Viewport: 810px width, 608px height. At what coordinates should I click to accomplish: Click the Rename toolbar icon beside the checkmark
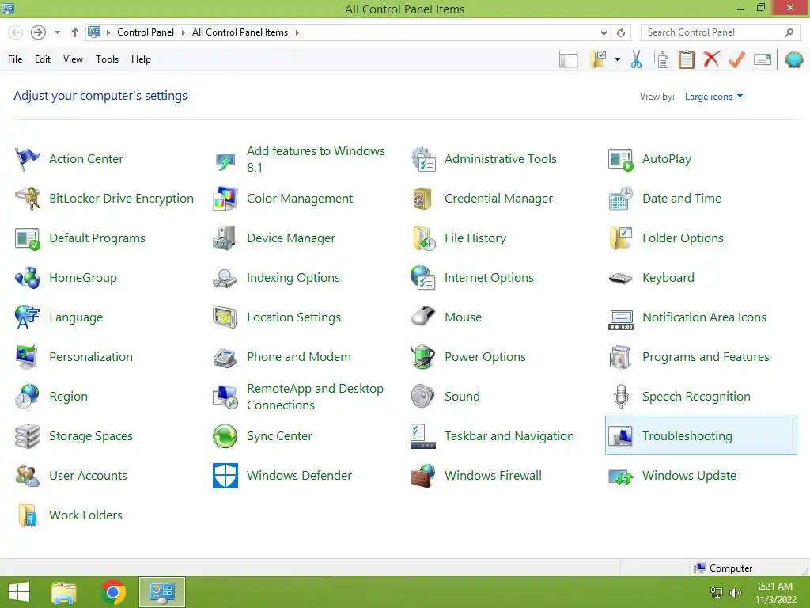(x=763, y=59)
